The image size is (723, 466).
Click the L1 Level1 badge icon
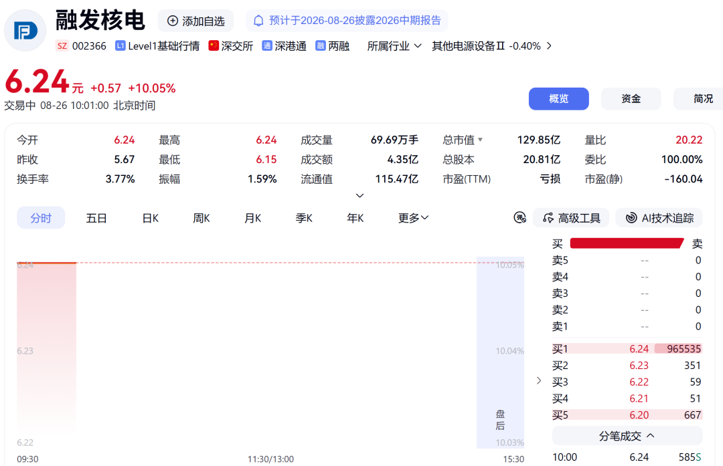[x=120, y=45]
